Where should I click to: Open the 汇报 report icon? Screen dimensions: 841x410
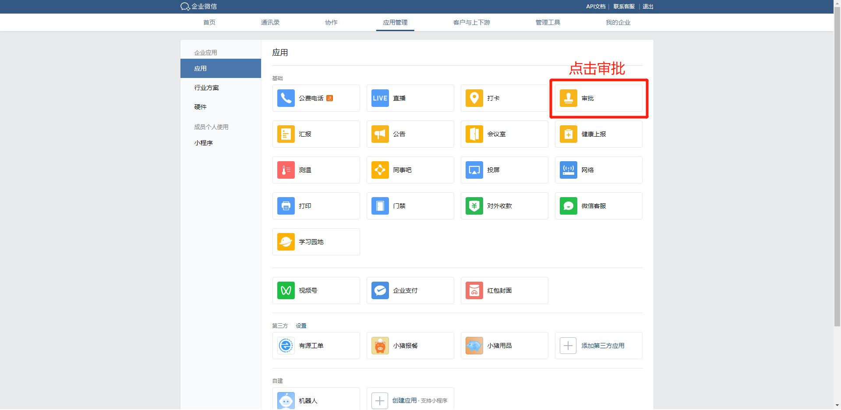286,134
